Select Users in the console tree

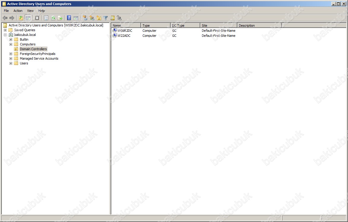tap(24, 63)
